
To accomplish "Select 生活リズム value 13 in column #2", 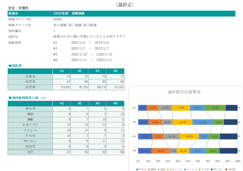I will point(80,125).
